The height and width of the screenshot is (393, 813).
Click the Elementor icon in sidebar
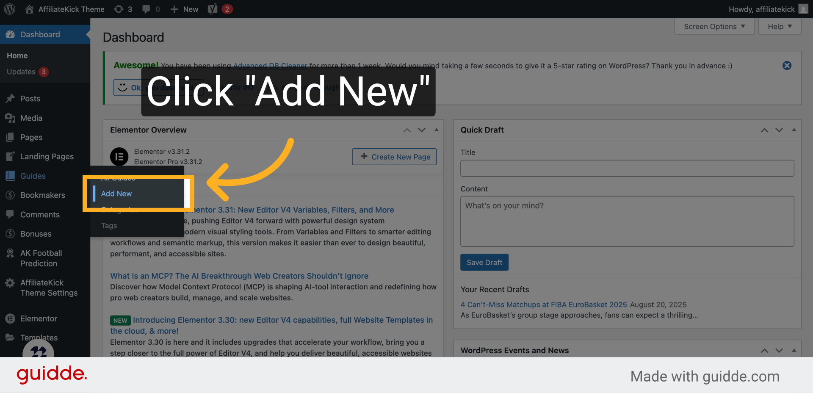pos(10,318)
